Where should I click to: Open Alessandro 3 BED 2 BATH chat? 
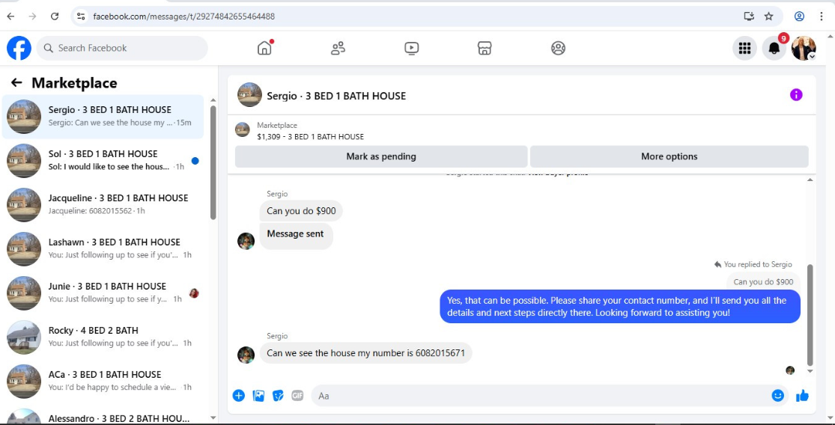pyautogui.click(x=103, y=416)
